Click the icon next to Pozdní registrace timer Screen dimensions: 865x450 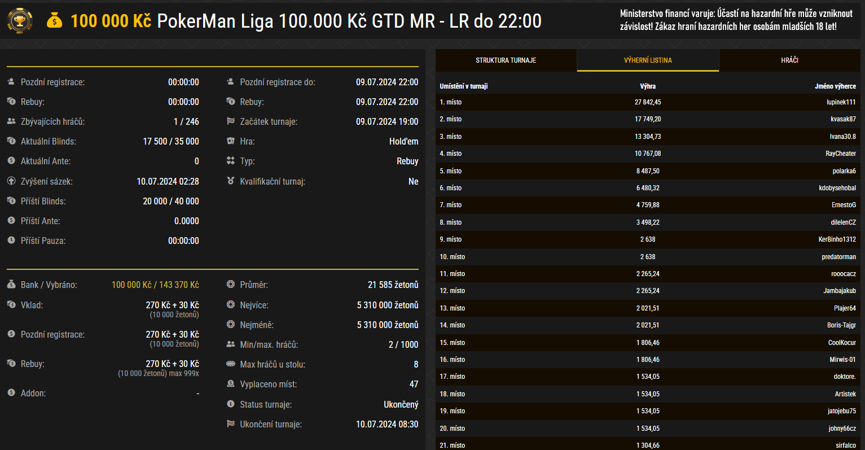click(11, 82)
